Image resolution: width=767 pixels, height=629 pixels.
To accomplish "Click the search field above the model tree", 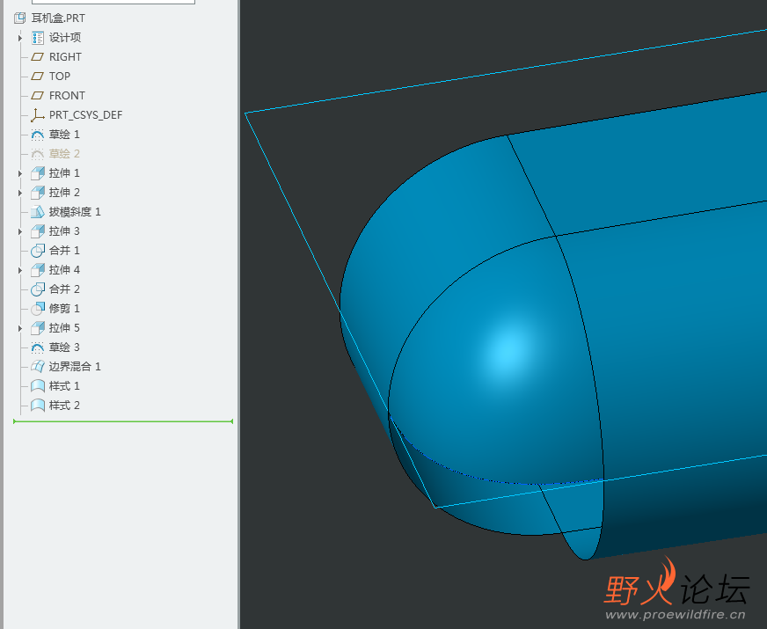I will pyautogui.click(x=113, y=2).
